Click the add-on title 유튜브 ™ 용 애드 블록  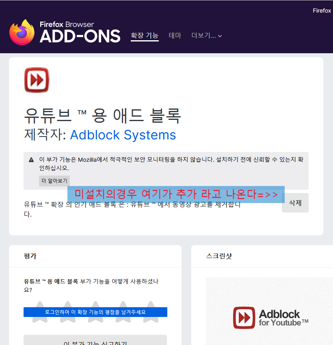102,116
